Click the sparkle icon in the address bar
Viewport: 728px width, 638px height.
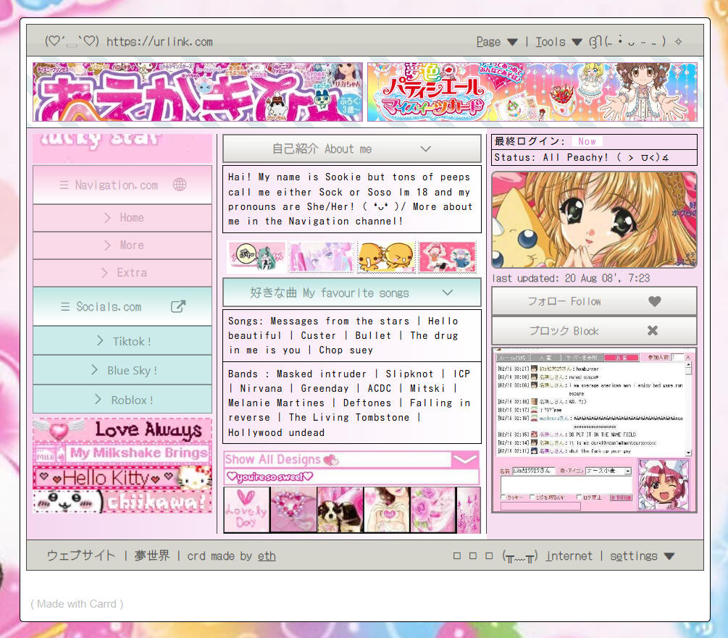pos(678,41)
